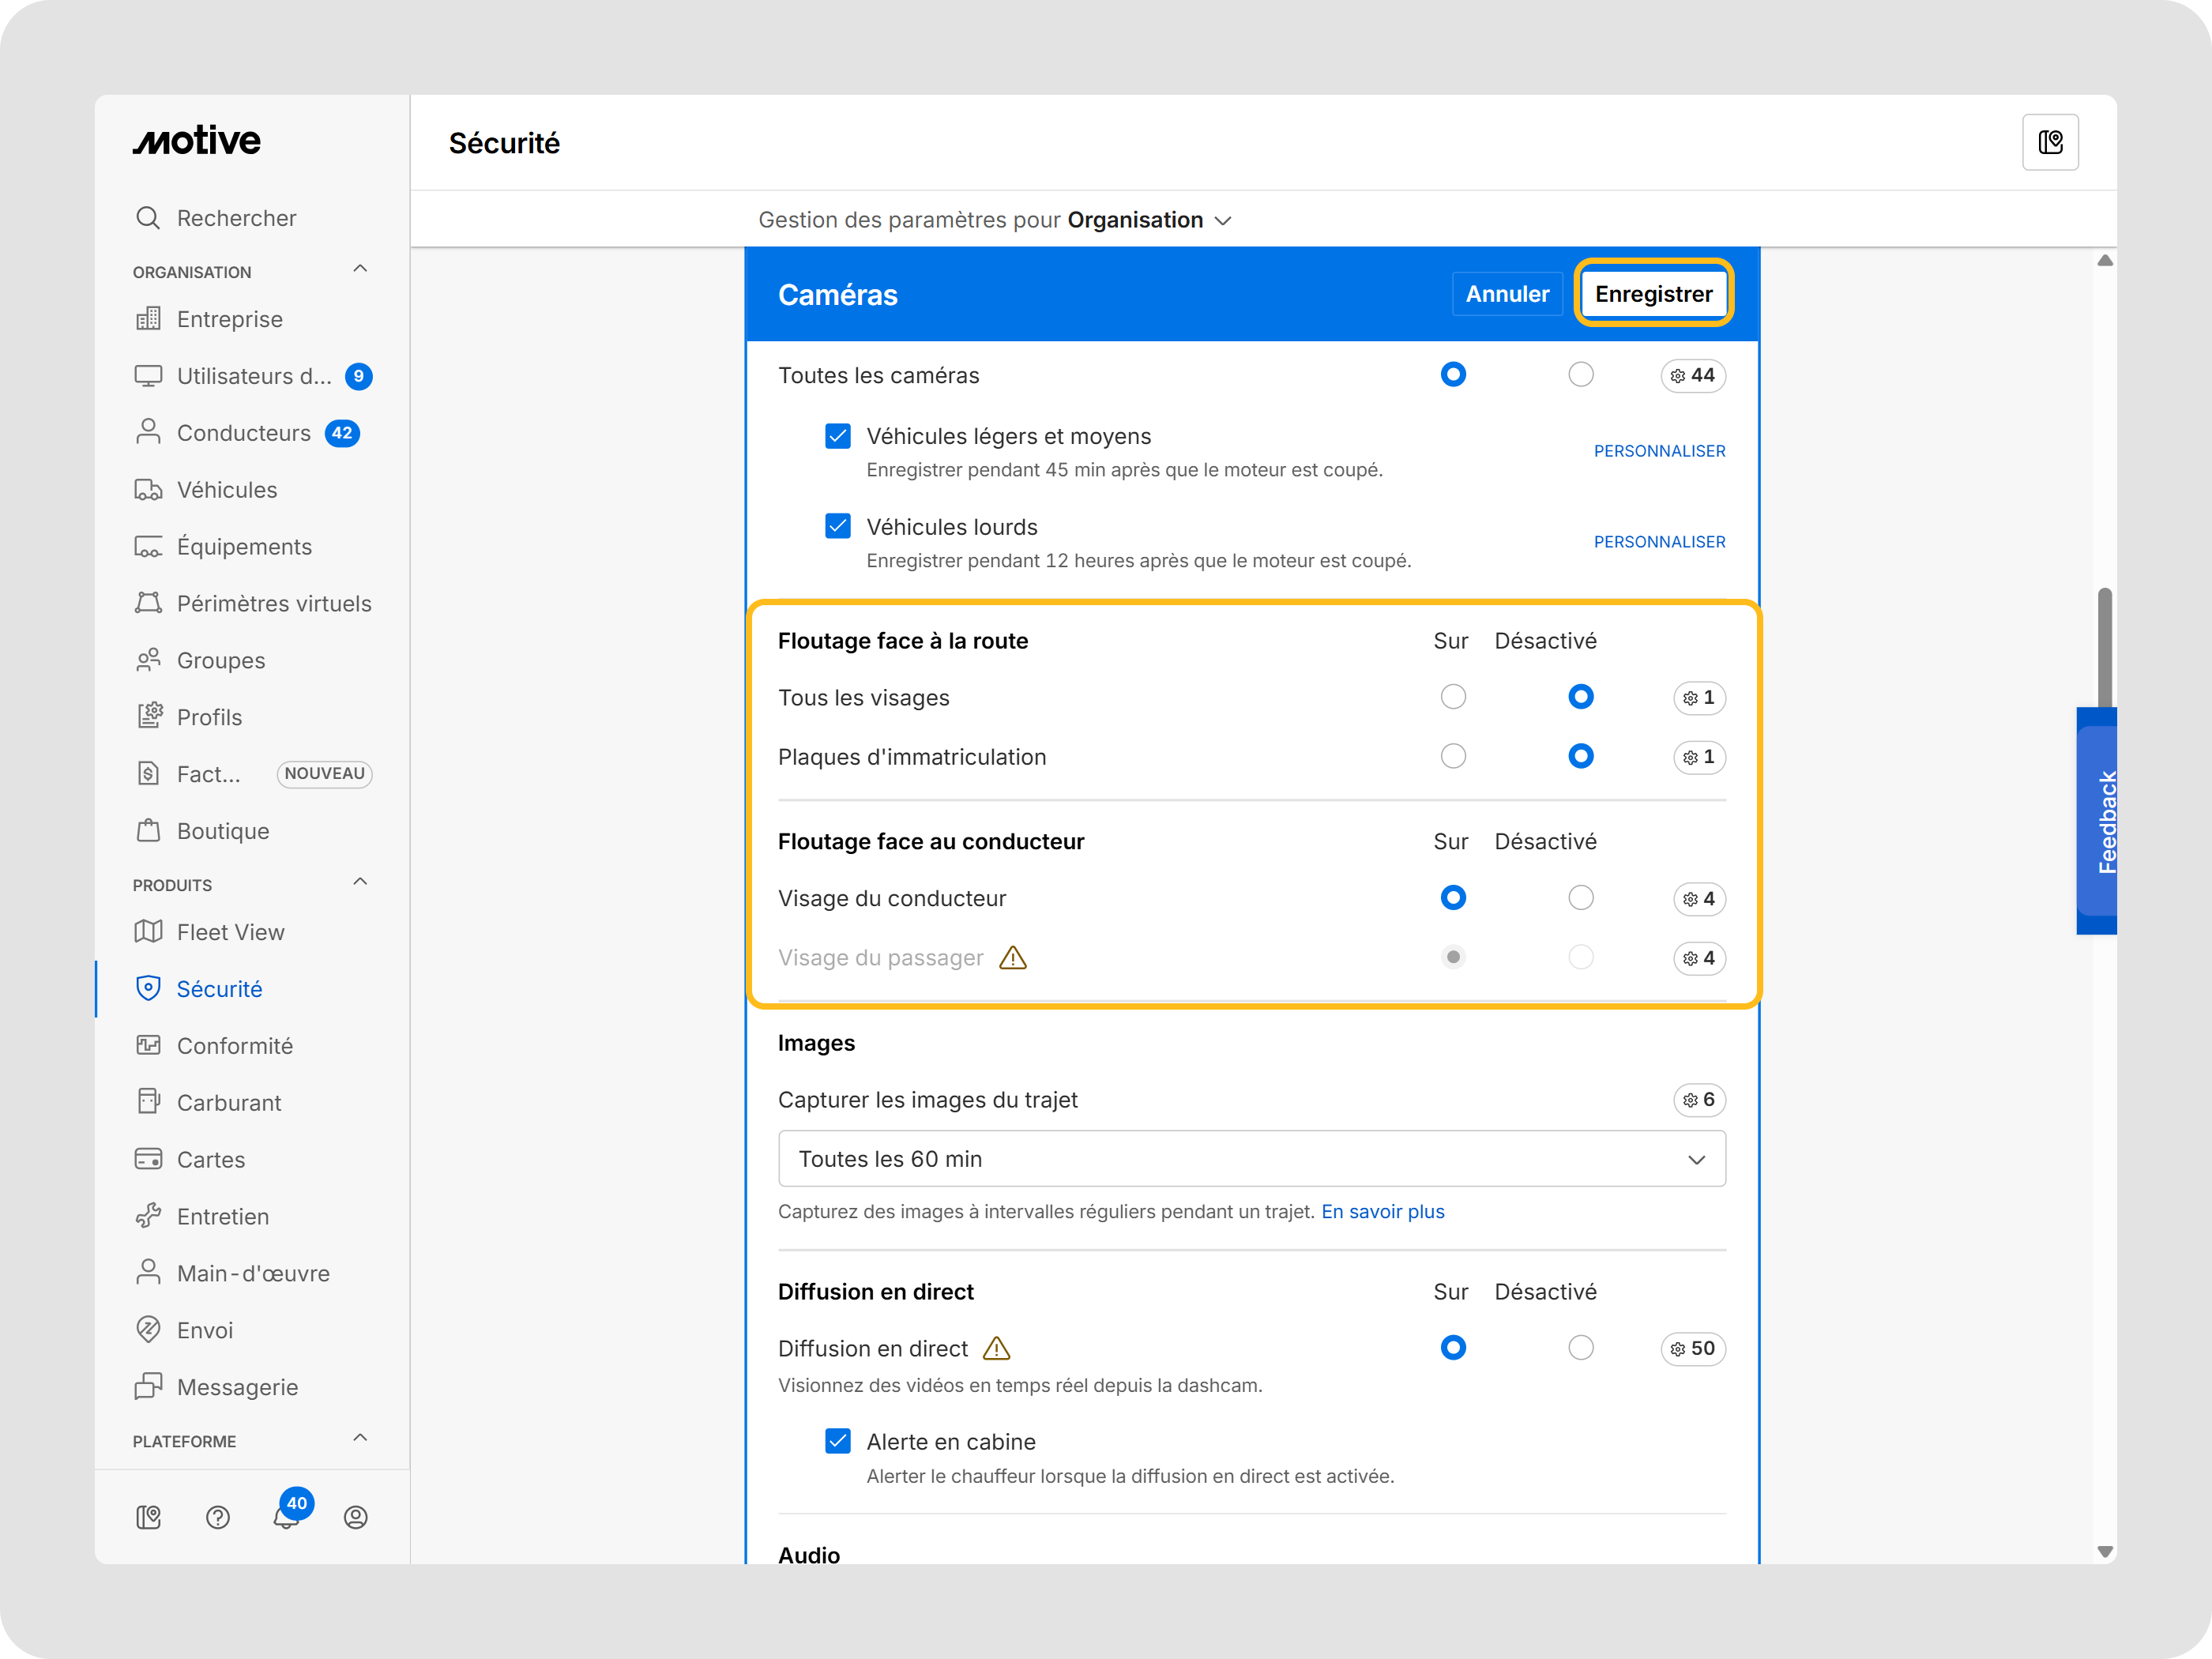
Task: Click the gear badge showing 44
Action: tap(1693, 376)
